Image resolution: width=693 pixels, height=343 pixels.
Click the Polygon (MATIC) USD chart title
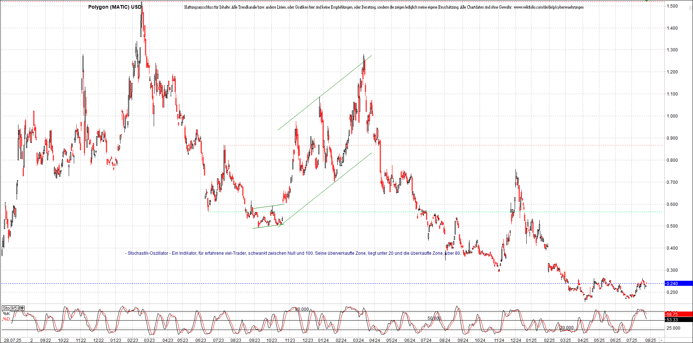coord(115,7)
